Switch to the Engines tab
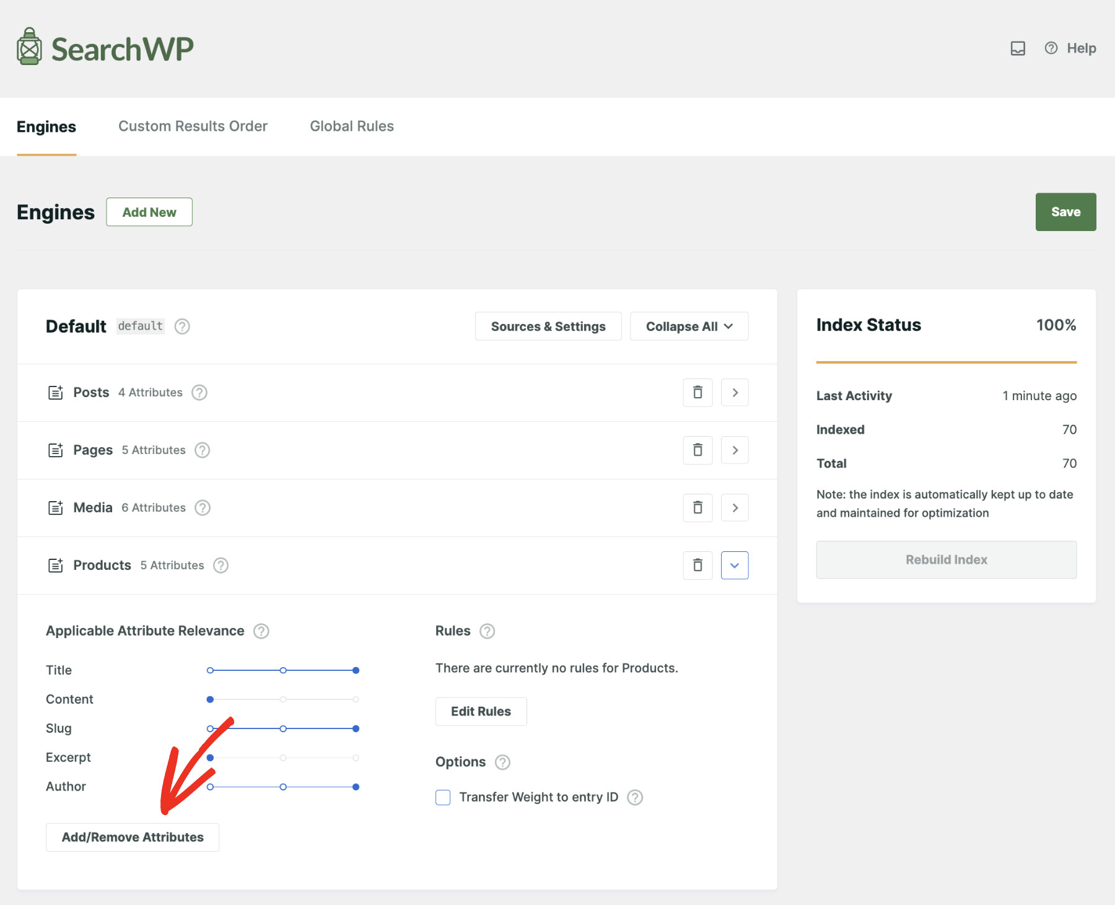Screen dimensions: 1115x905 (46, 126)
